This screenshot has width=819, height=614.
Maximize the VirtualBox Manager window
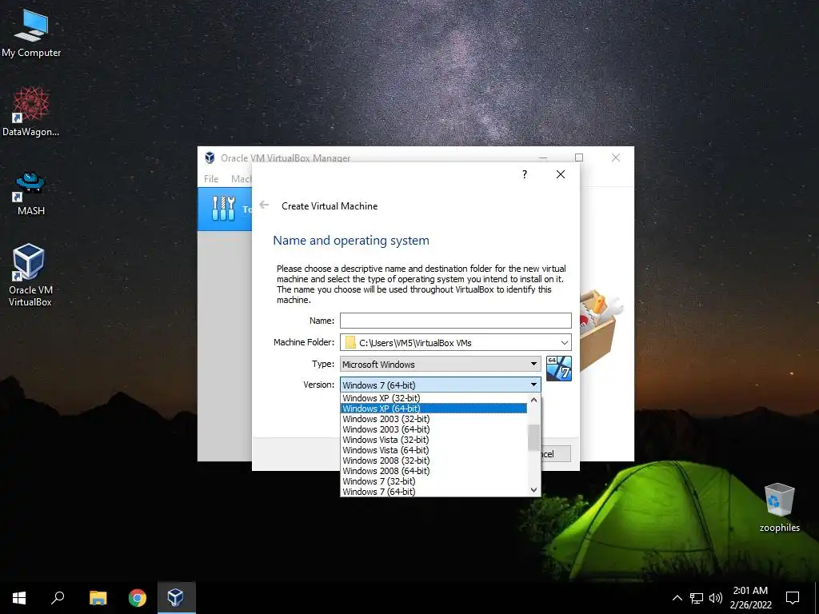click(579, 157)
